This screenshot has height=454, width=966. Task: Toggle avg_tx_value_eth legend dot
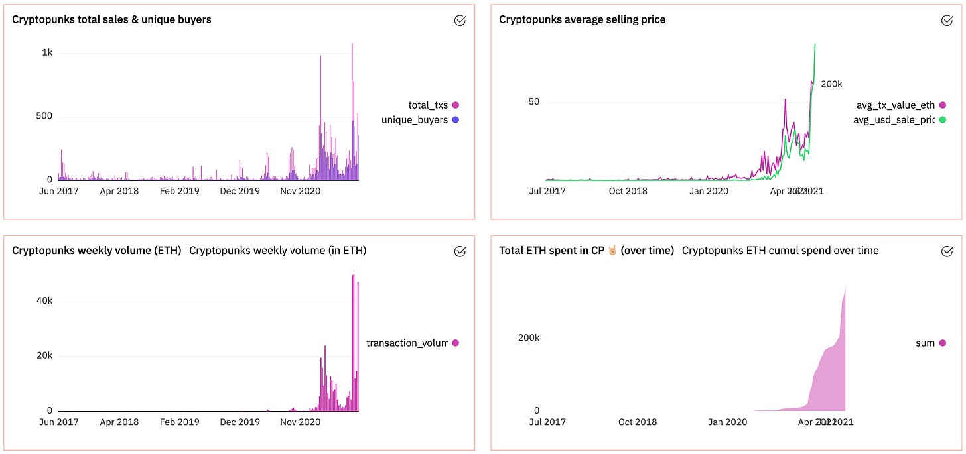point(942,105)
